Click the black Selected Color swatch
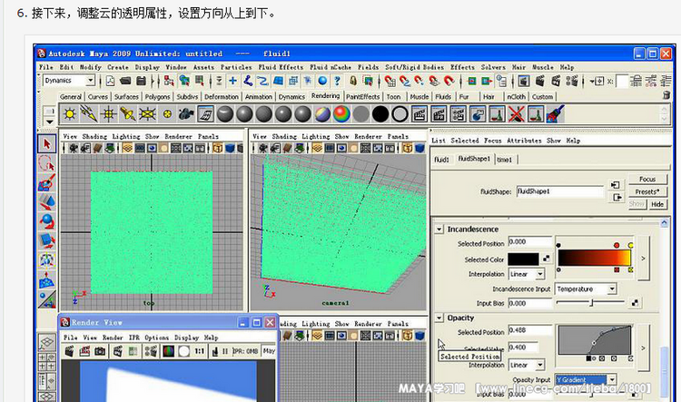 coord(523,260)
